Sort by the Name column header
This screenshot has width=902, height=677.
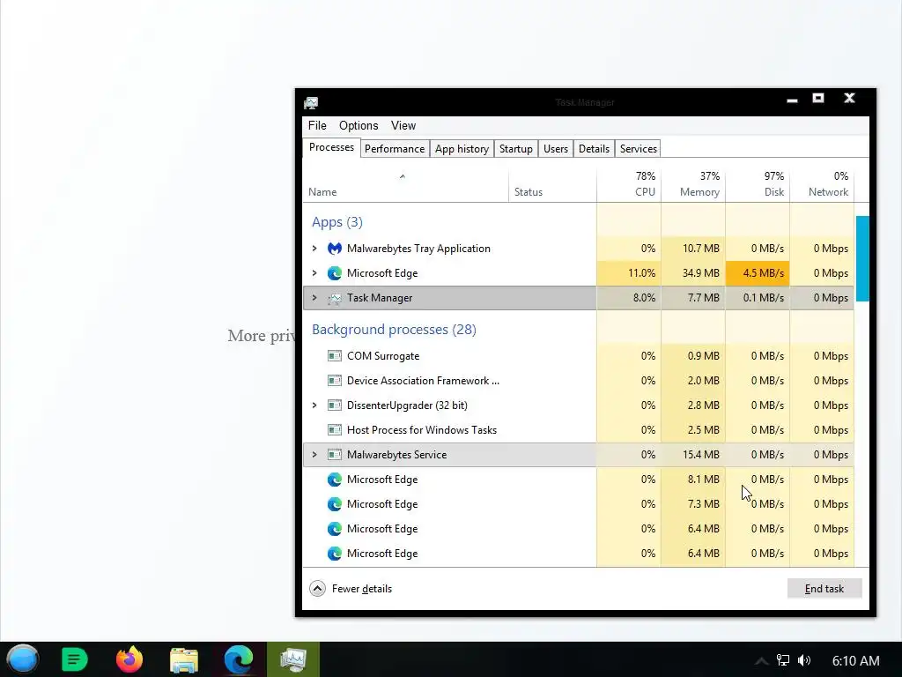405,185
